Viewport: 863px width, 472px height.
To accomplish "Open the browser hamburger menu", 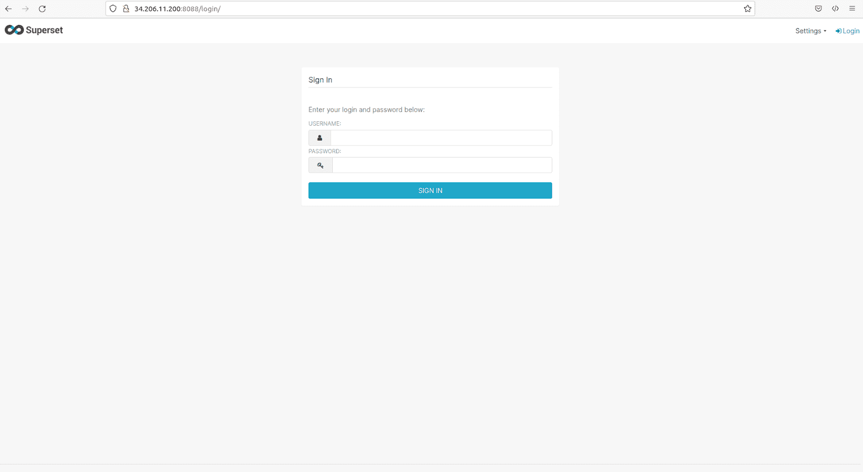I will coord(852,9).
